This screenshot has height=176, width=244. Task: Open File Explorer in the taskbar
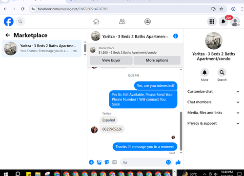(38, 174)
